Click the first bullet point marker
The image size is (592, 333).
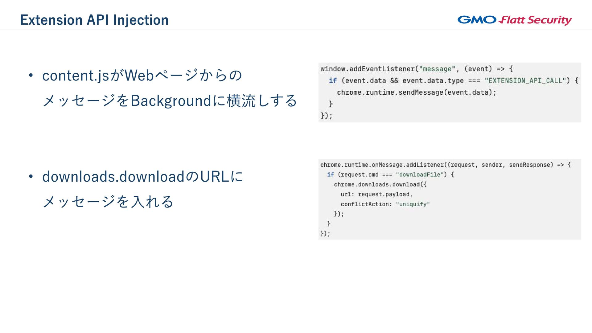[31, 76]
